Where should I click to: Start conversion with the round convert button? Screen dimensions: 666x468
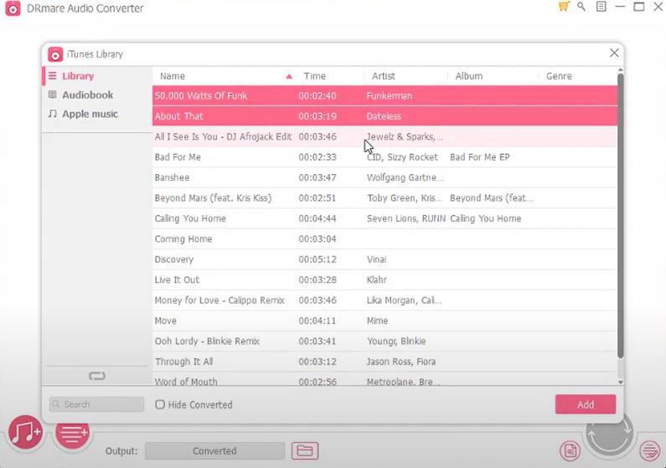(x=609, y=434)
